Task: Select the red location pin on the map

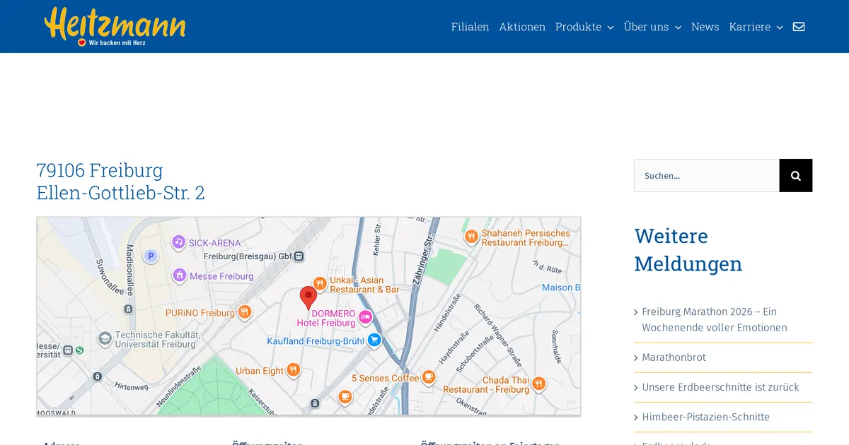Action: click(x=308, y=298)
